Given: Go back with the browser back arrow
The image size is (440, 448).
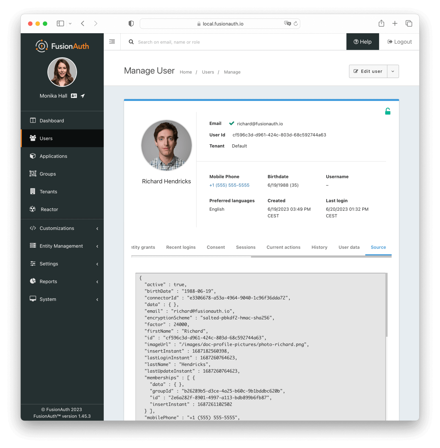Looking at the screenshot, I should 83,24.
